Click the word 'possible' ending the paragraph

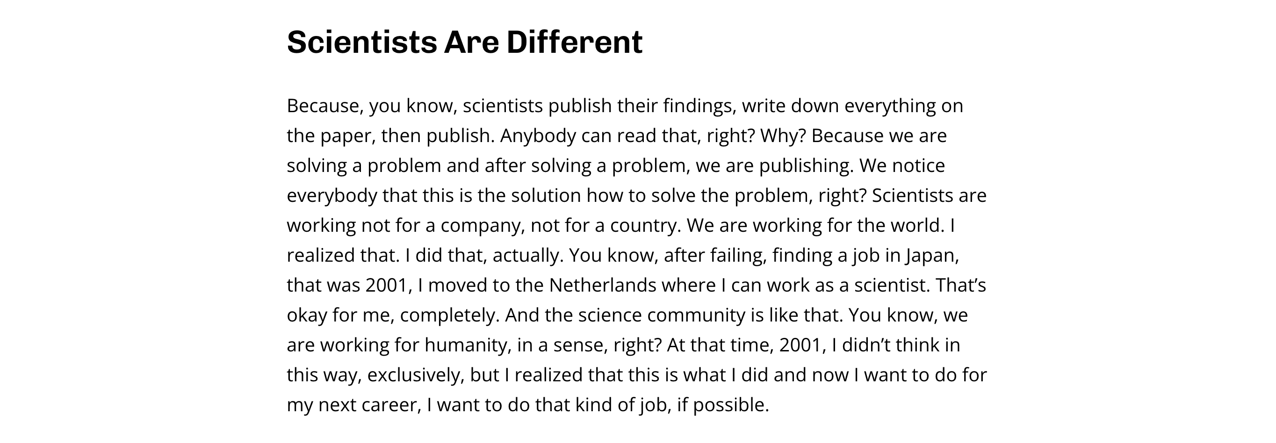(x=728, y=405)
